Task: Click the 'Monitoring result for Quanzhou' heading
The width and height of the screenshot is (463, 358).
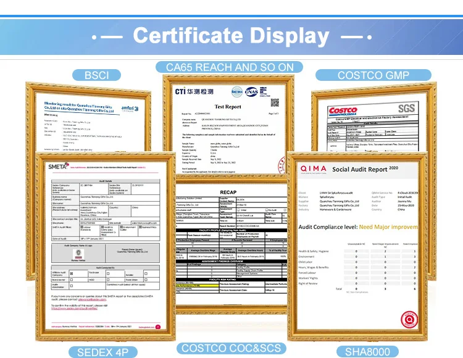Action: pyautogui.click(x=79, y=107)
